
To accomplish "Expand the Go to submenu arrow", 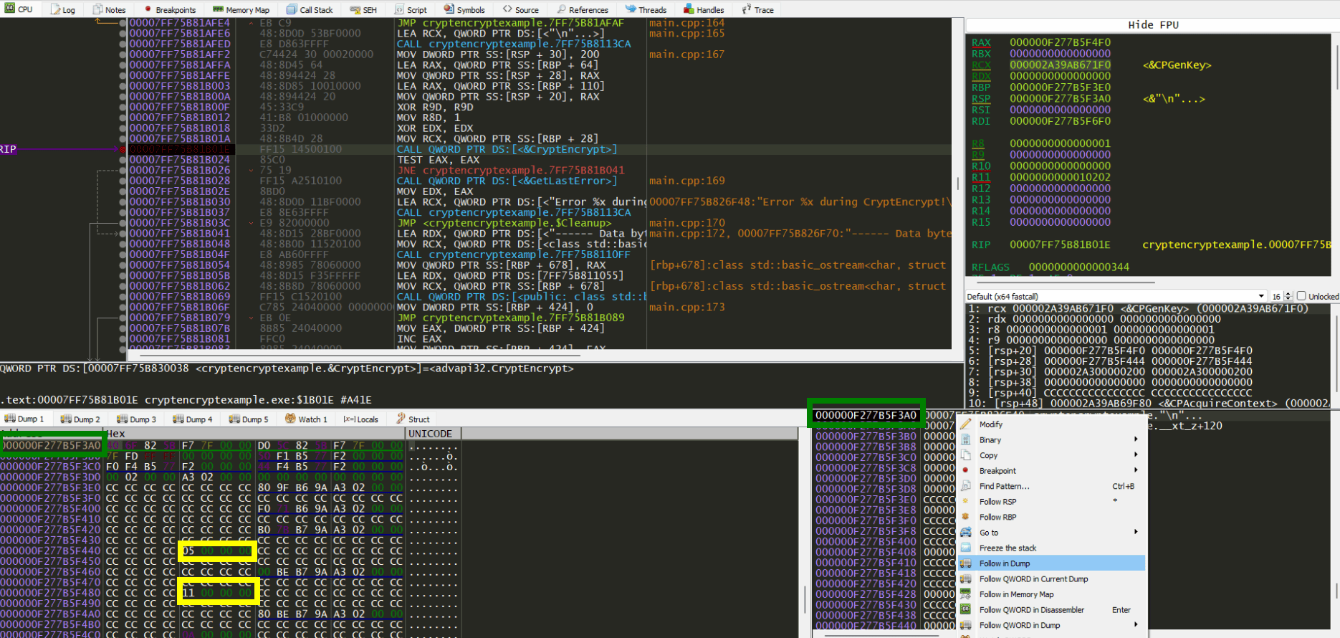I will [1136, 532].
